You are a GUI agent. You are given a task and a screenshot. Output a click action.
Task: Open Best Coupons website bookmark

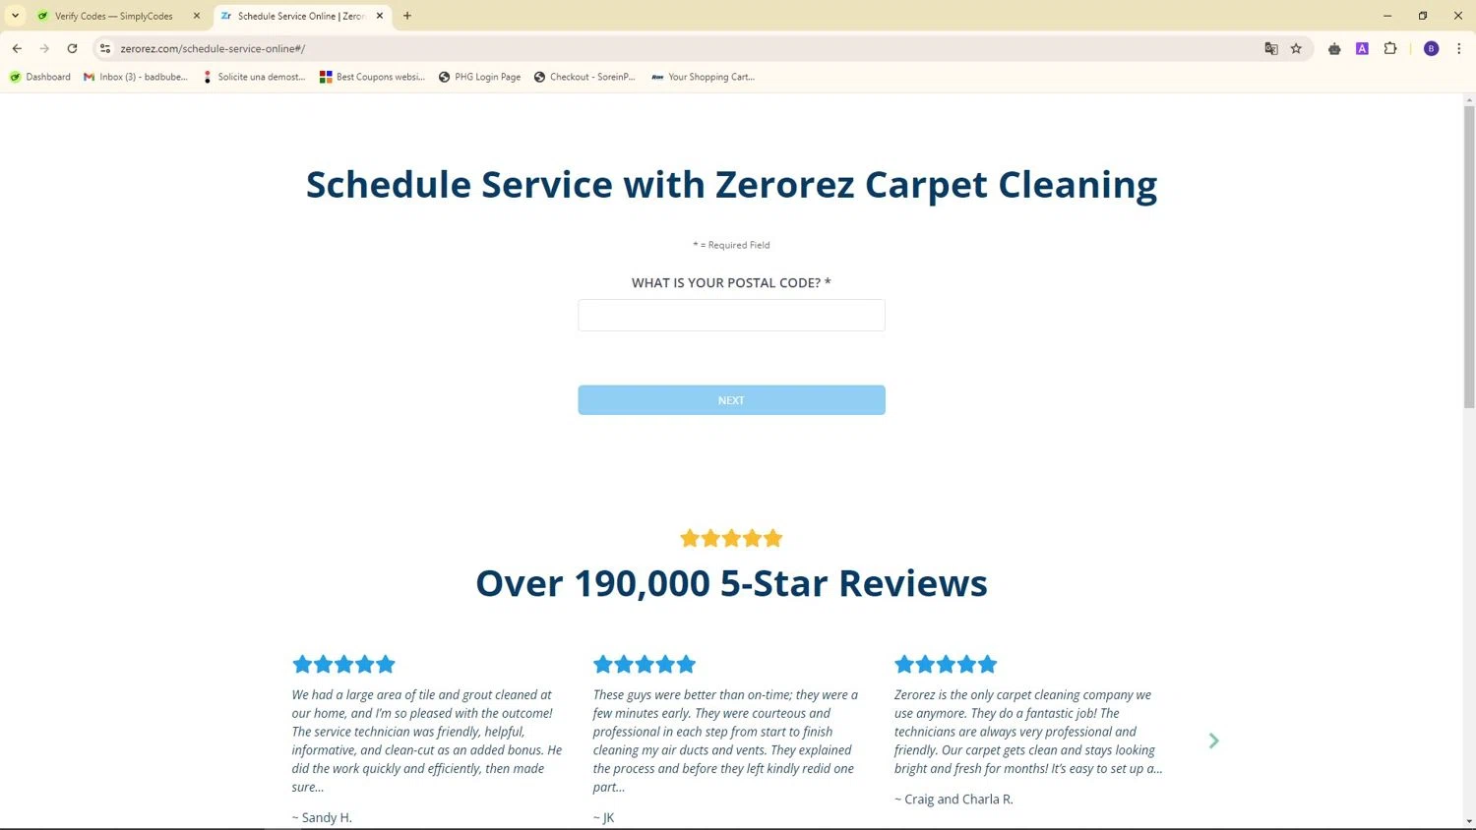pos(373,77)
